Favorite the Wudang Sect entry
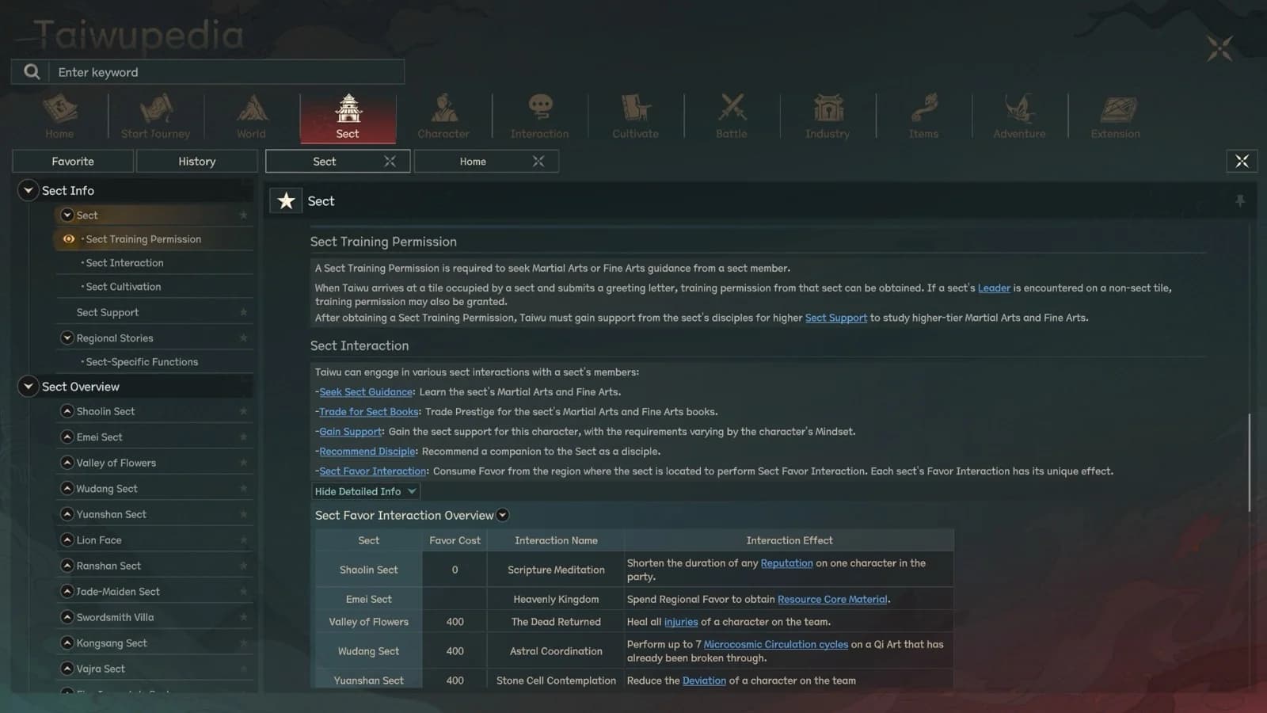The image size is (1267, 713). coord(243,489)
